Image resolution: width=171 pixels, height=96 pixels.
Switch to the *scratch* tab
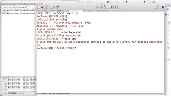[x=44, y=11]
